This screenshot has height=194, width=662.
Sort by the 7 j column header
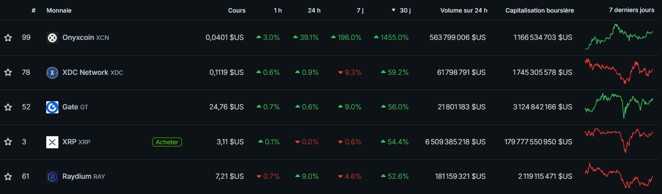360,10
